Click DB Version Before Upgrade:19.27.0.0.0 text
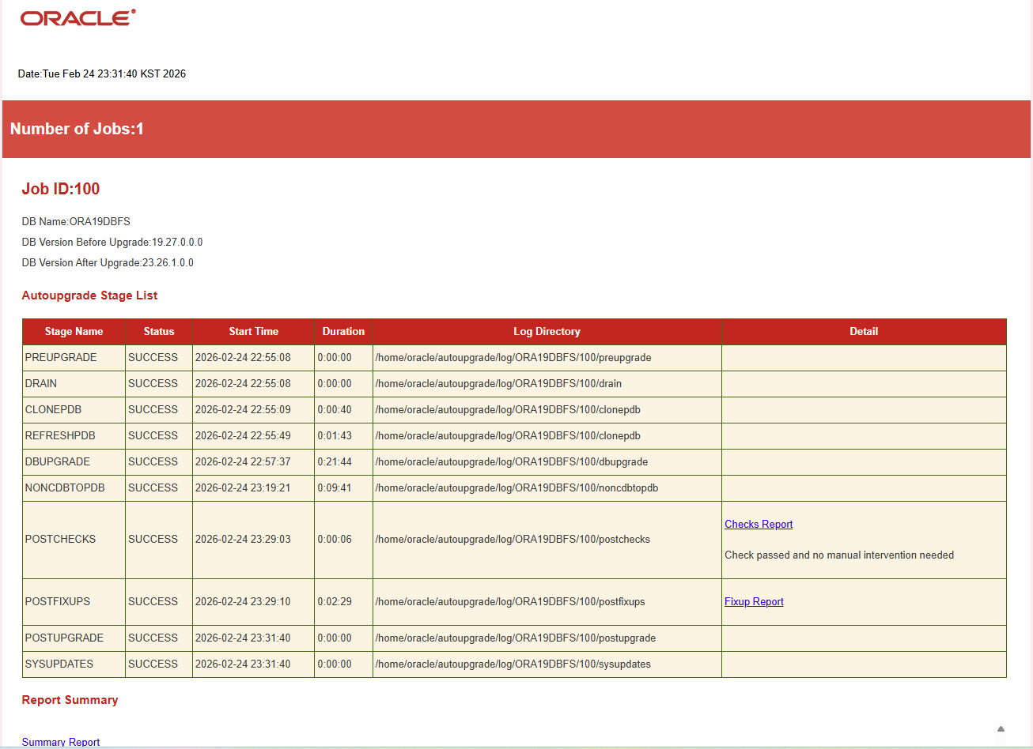This screenshot has width=1033, height=749. tap(112, 243)
